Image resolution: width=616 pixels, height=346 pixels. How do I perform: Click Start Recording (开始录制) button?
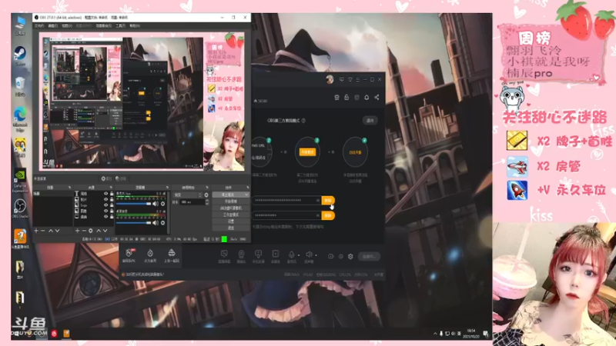pos(231,201)
